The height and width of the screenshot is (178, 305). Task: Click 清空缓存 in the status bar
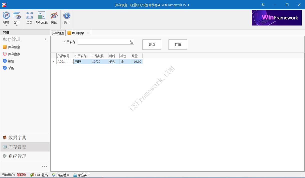coord(60,175)
